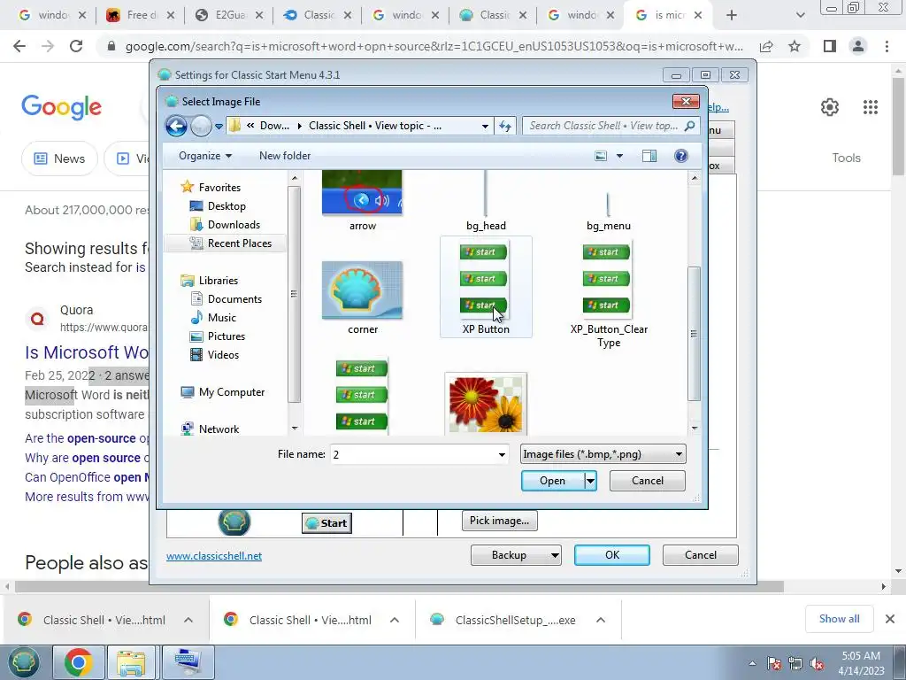Switch to the E2Gua browser tab
906x680 pixels.
tap(229, 15)
